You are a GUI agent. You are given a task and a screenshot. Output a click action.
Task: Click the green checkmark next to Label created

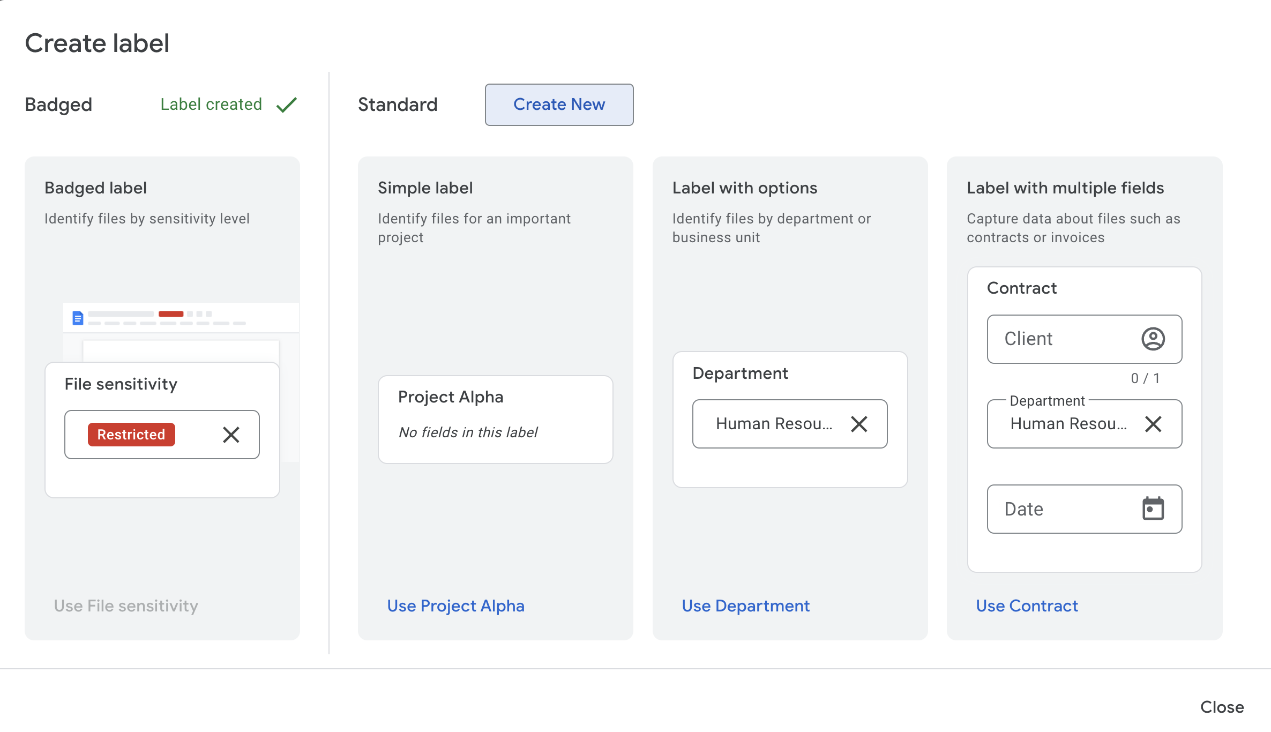click(287, 104)
